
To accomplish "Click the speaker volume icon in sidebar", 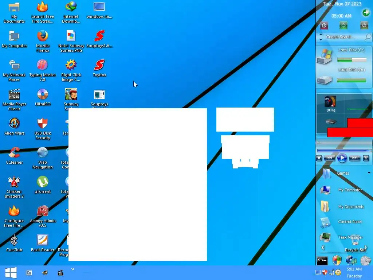I will coord(366,261).
